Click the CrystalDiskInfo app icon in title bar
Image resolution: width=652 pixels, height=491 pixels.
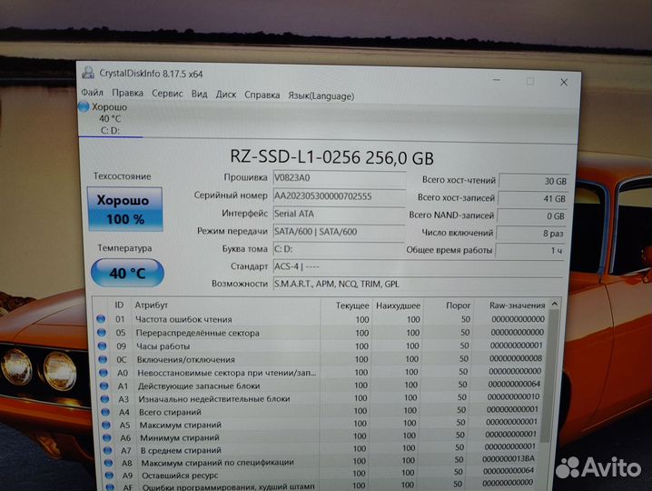point(88,73)
